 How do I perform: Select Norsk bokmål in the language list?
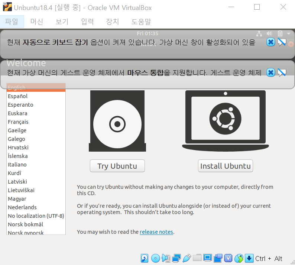[x=36, y=224]
